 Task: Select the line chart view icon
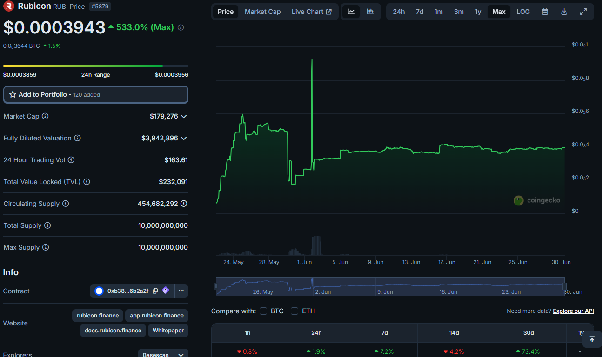[x=351, y=12]
